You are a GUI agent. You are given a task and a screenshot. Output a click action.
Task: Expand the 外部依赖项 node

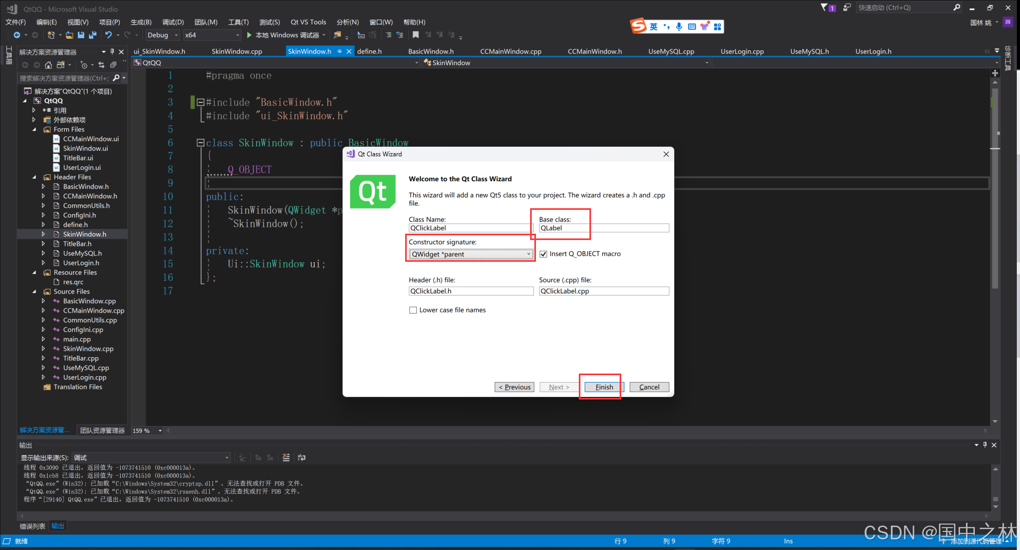click(34, 120)
